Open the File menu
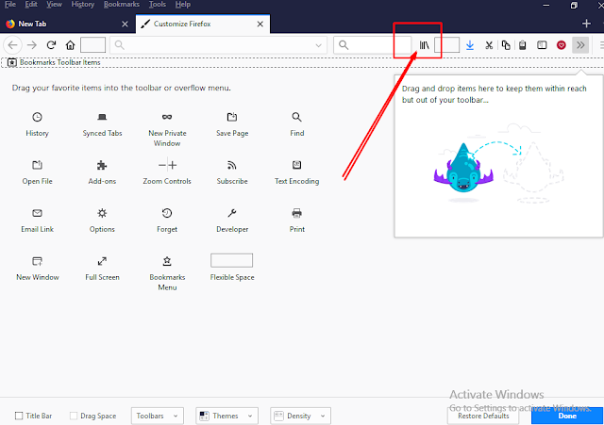Screen dimensions: 604x425 (10, 4)
